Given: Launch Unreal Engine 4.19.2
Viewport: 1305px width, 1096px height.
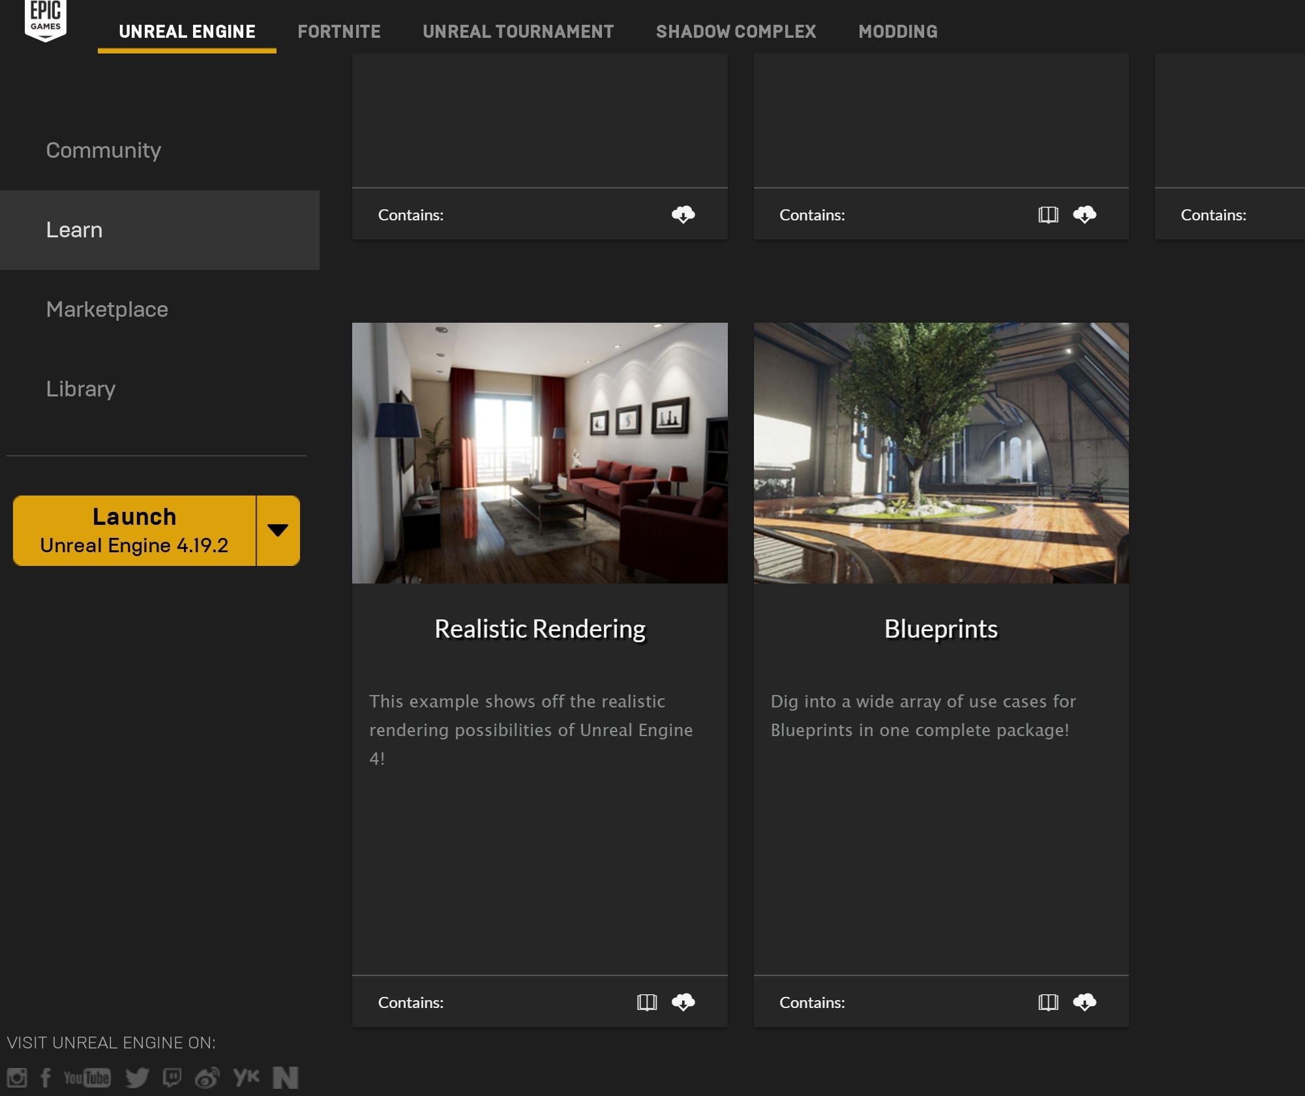Looking at the screenshot, I should [134, 530].
